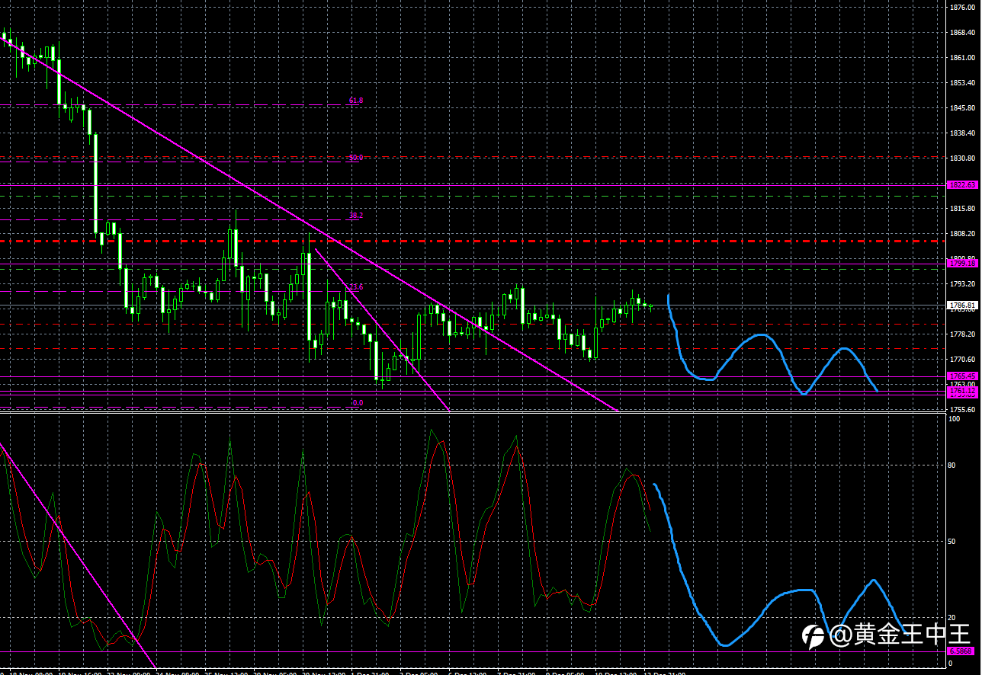This screenshot has height=675, width=982.
Task: Select the magenta 1765.45 price tag
Action: pyautogui.click(x=961, y=376)
